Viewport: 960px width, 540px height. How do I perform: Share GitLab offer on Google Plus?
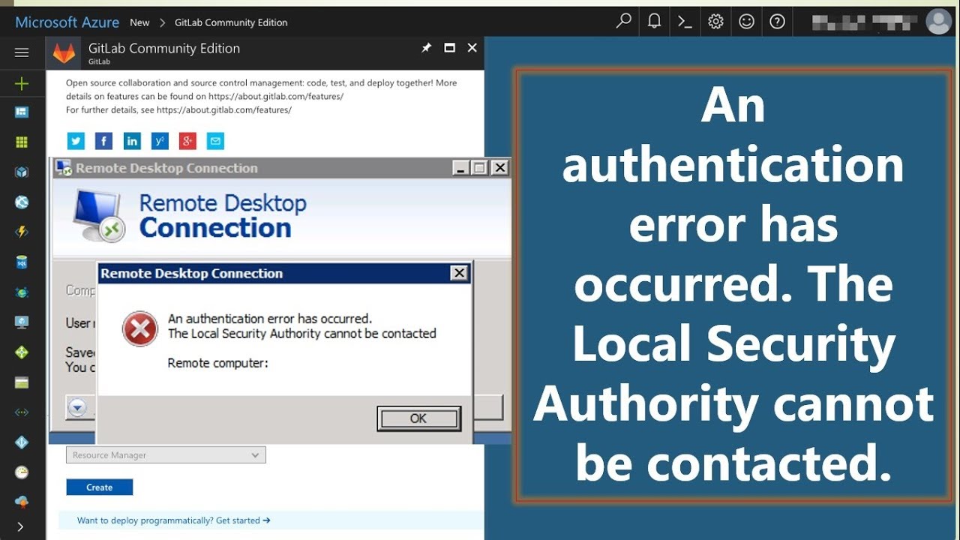[x=187, y=141]
